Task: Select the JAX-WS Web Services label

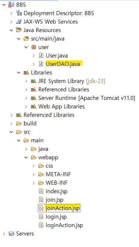Action: (x=51, y=22)
